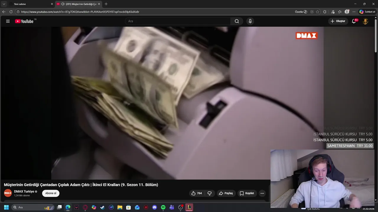Click the DMAX watermark in video
Image resolution: width=378 pixels, height=212 pixels.
[x=306, y=36]
